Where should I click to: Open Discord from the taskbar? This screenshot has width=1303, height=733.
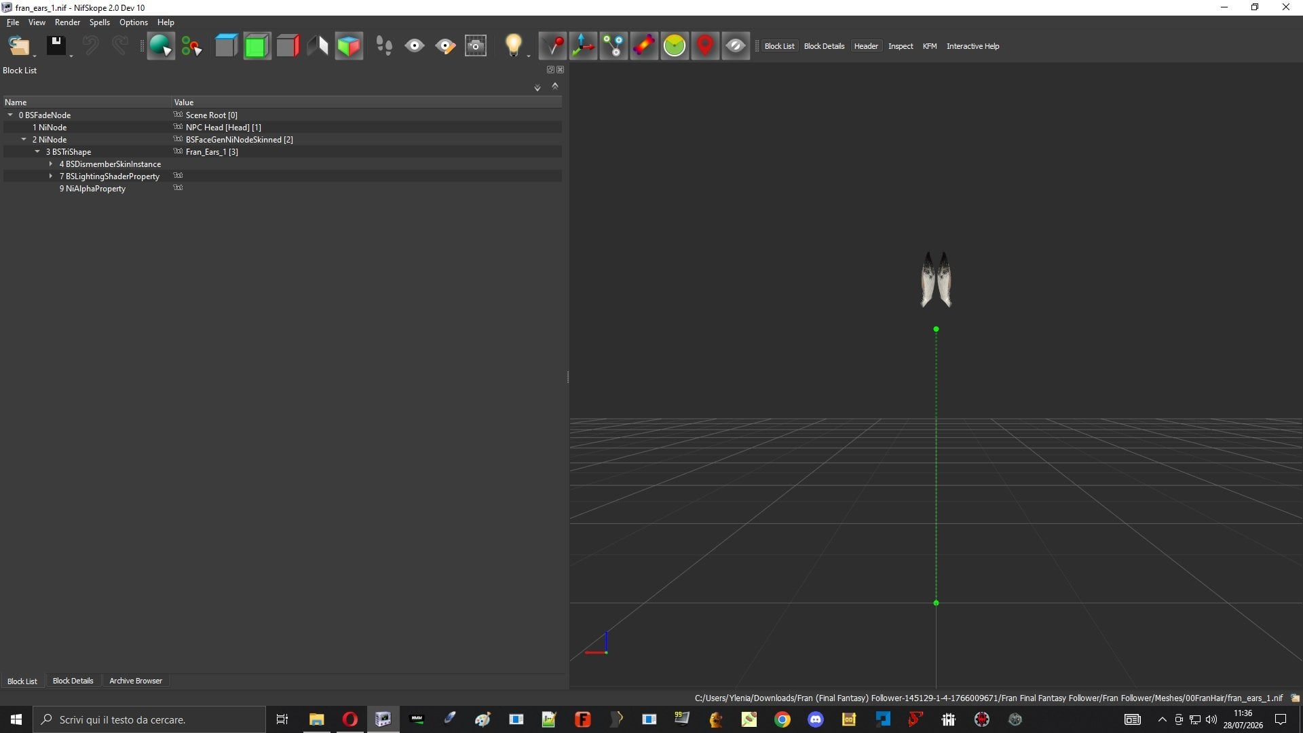click(816, 719)
